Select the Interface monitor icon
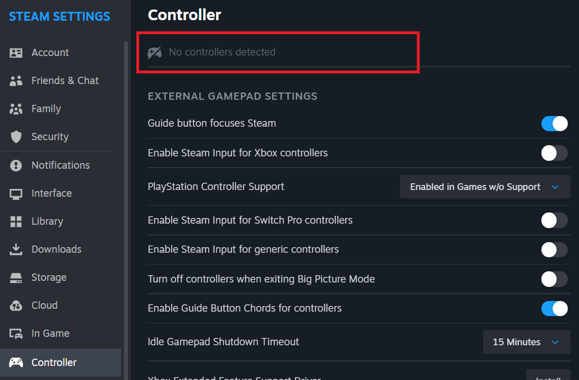 pyautogui.click(x=16, y=193)
